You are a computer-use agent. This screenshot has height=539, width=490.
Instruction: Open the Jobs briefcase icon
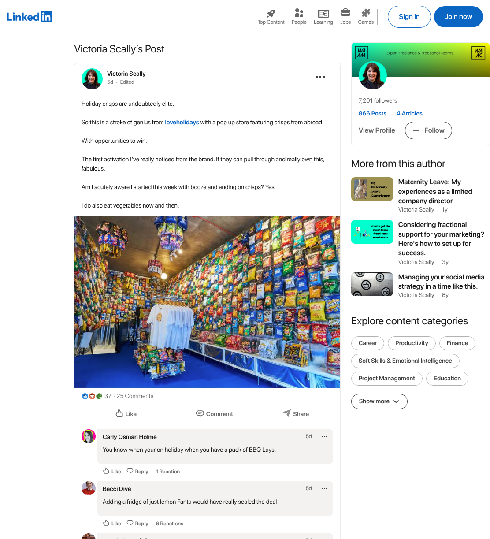(345, 13)
